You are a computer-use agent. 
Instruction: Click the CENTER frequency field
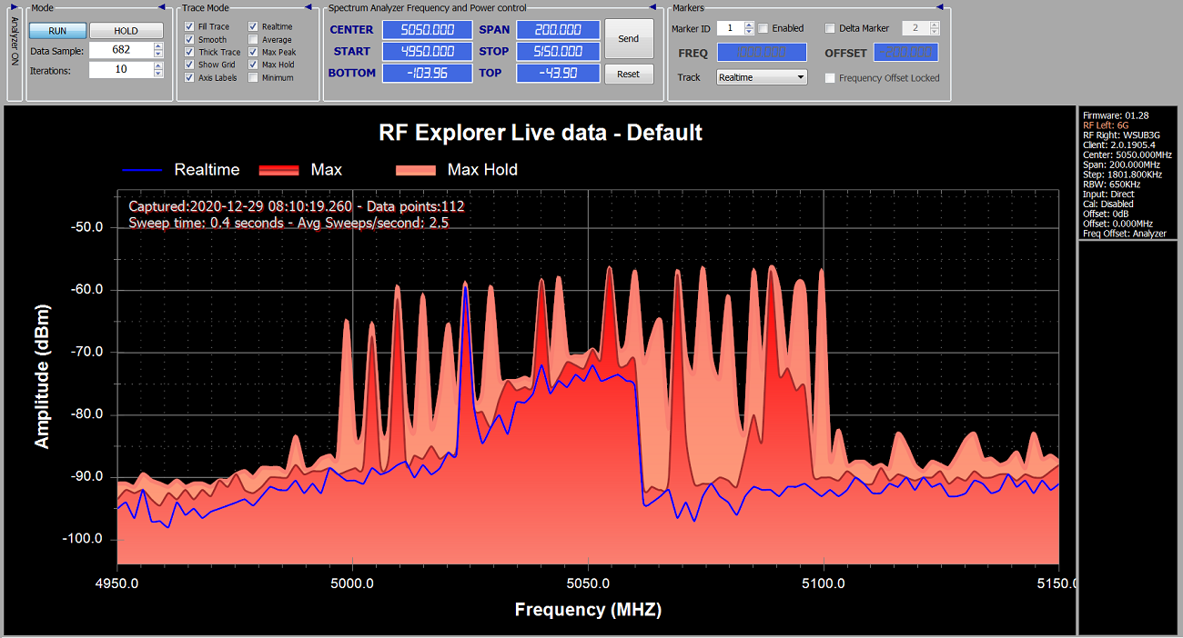(x=427, y=30)
